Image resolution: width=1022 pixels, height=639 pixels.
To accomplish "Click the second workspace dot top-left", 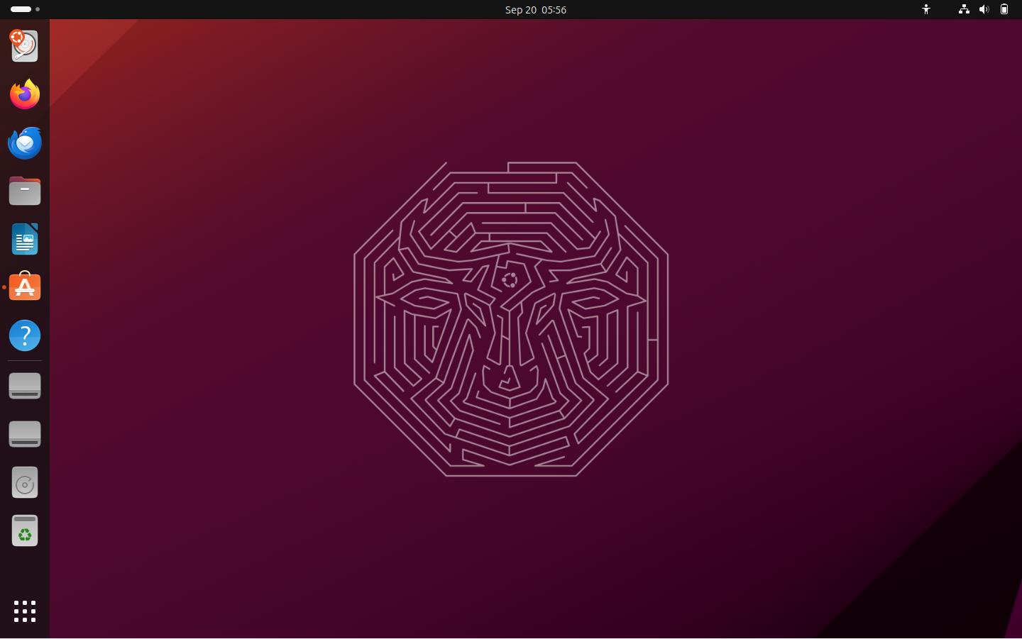I will tap(38, 9).
